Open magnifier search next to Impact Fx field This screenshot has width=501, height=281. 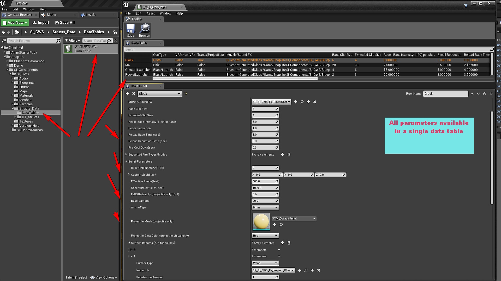point(306,270)
